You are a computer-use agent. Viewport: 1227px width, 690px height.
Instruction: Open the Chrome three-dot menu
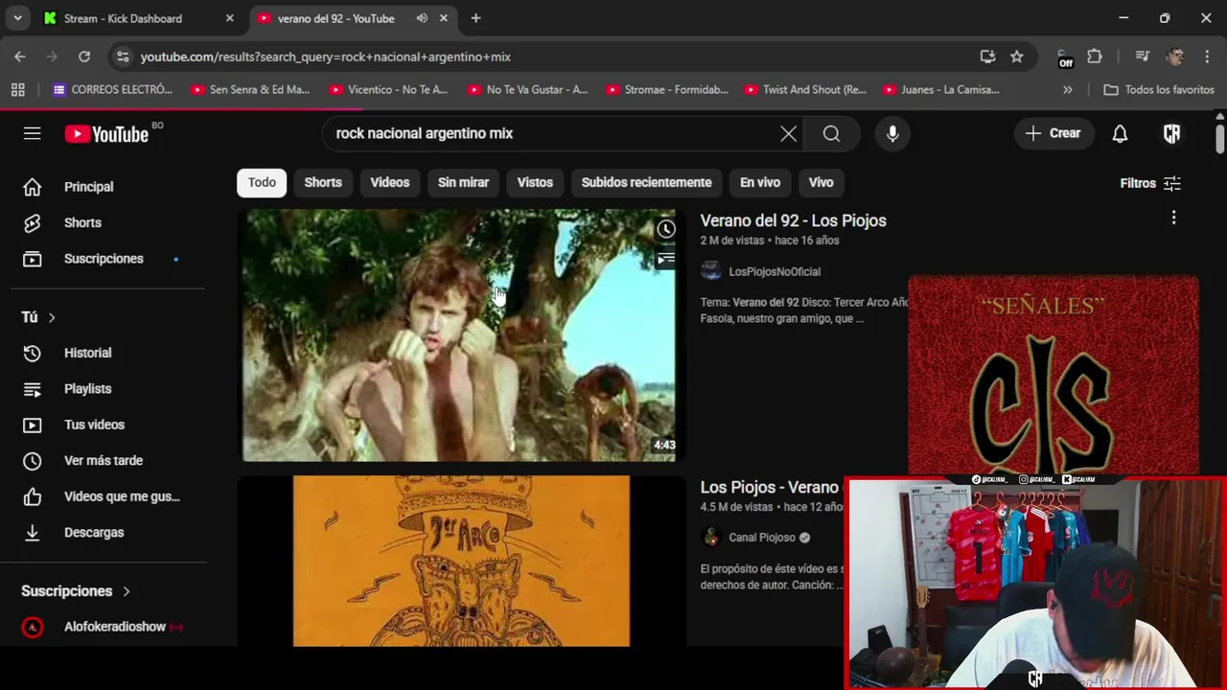coord(1206,57)
